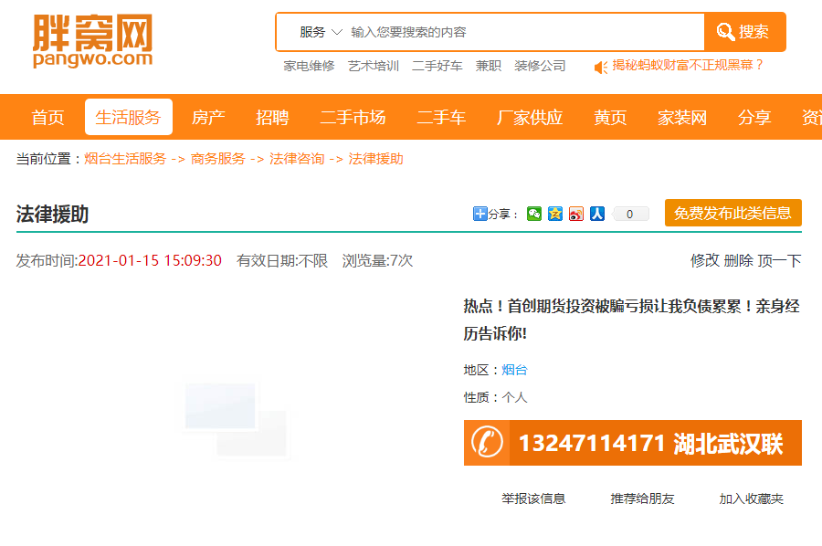Click the 顶一下 bump link
The width and height of the screenshot is (822, 546).
(780, 260)
